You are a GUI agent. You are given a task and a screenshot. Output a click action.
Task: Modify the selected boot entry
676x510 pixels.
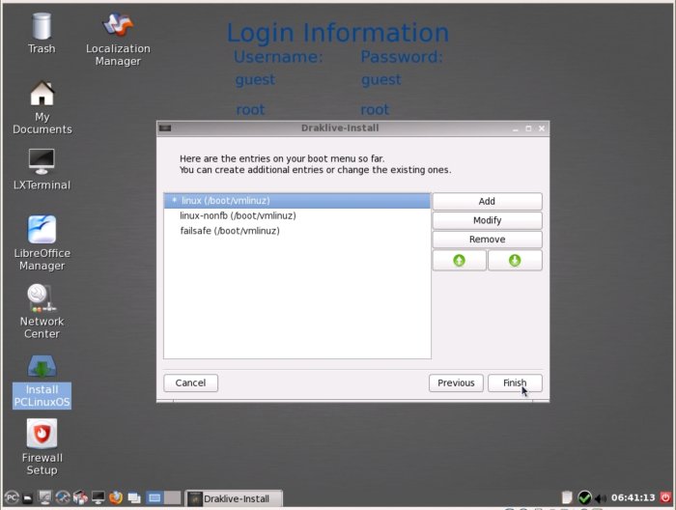click(x=487, y=220)
